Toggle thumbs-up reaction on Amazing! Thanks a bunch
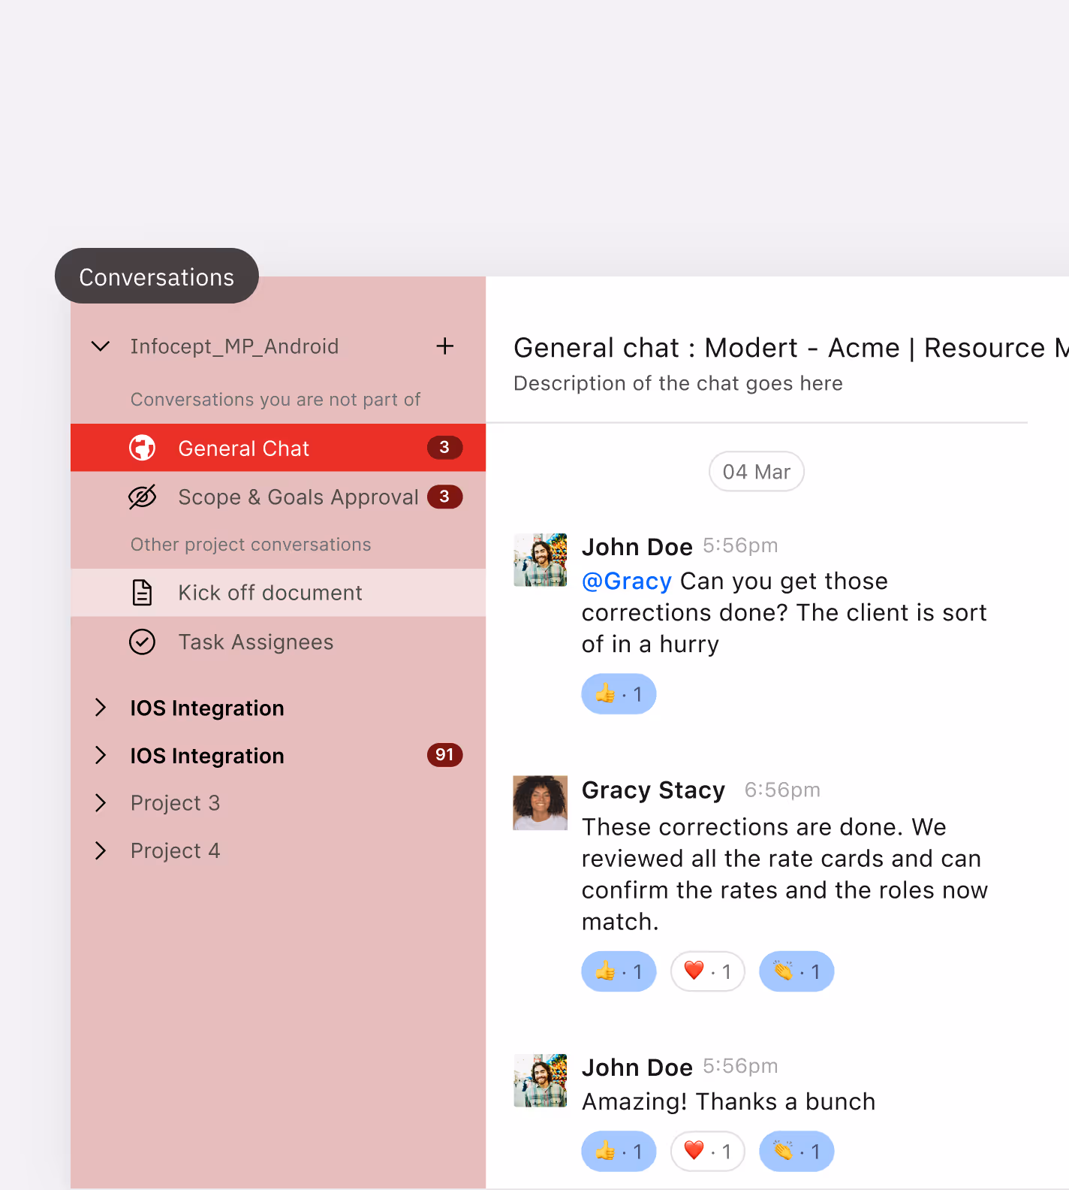1069x1190 pixels. pos(619,1151)
